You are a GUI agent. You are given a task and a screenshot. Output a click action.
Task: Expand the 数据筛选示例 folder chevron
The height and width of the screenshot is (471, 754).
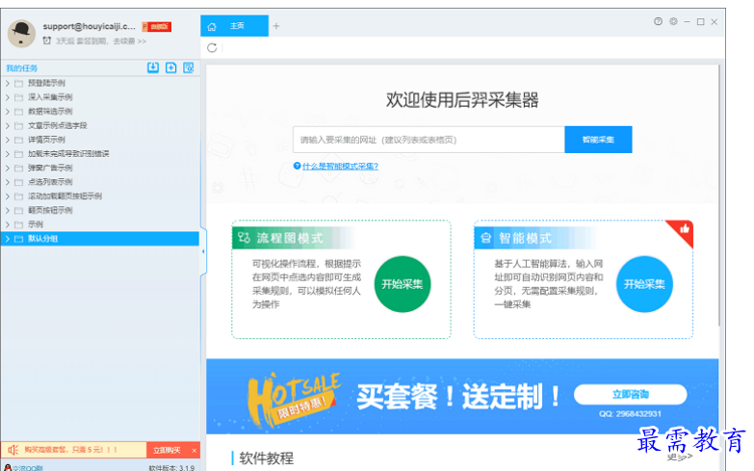coord(7,112)
